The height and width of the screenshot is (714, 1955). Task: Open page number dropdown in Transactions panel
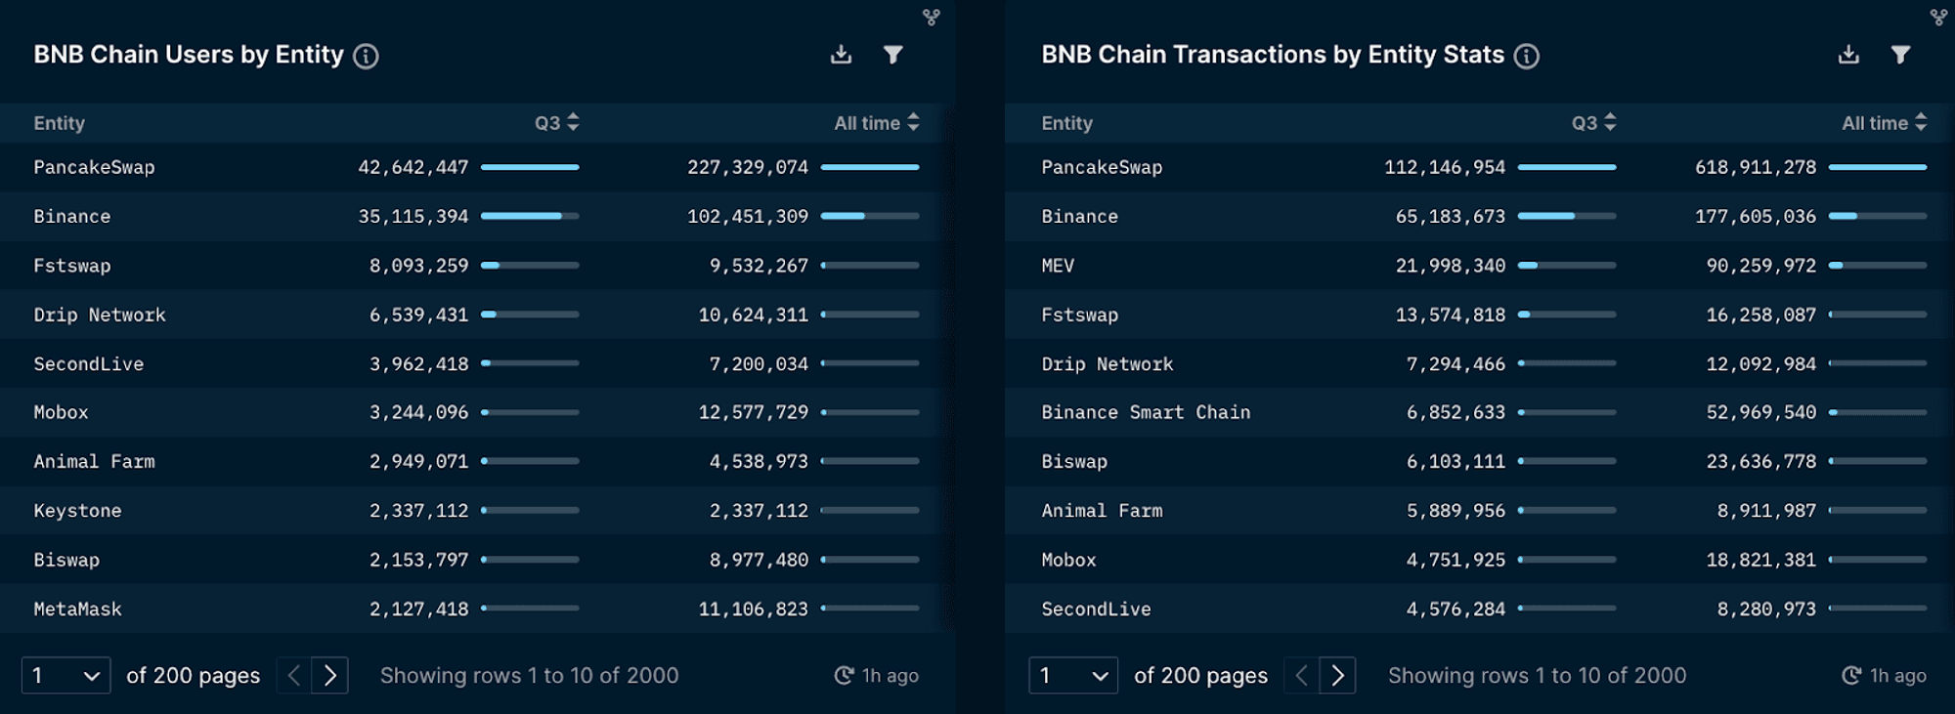click(x=1073, y=675)
